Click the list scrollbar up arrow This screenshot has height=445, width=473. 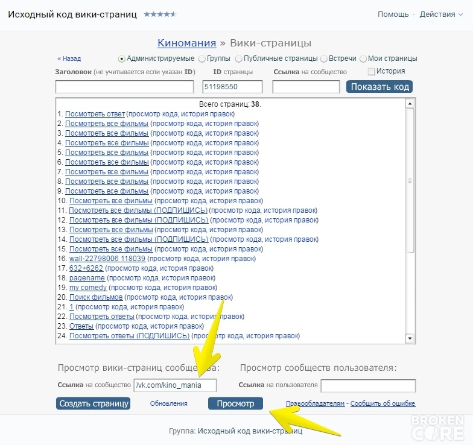pos(410,104)
